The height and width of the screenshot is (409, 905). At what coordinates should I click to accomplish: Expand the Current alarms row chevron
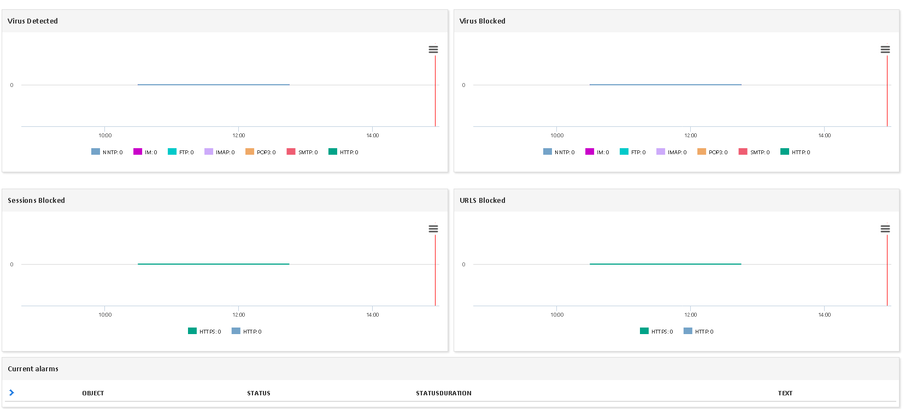[x=11, y=393]
